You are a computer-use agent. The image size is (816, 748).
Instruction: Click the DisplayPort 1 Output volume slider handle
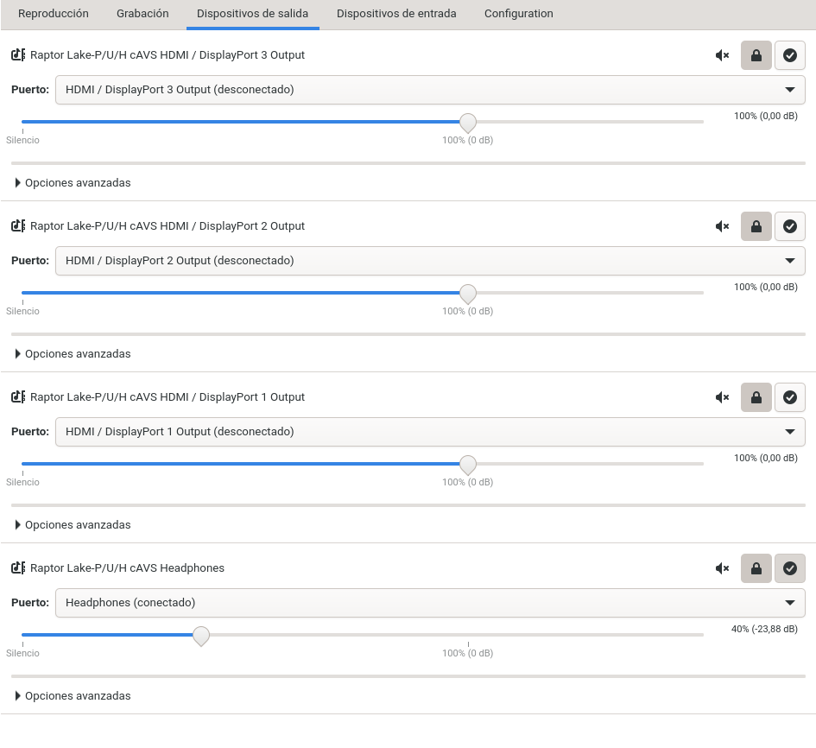click(x=468, y=465)
